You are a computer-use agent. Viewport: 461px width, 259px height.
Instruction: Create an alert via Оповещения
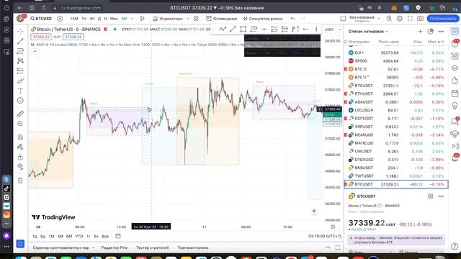221,19
